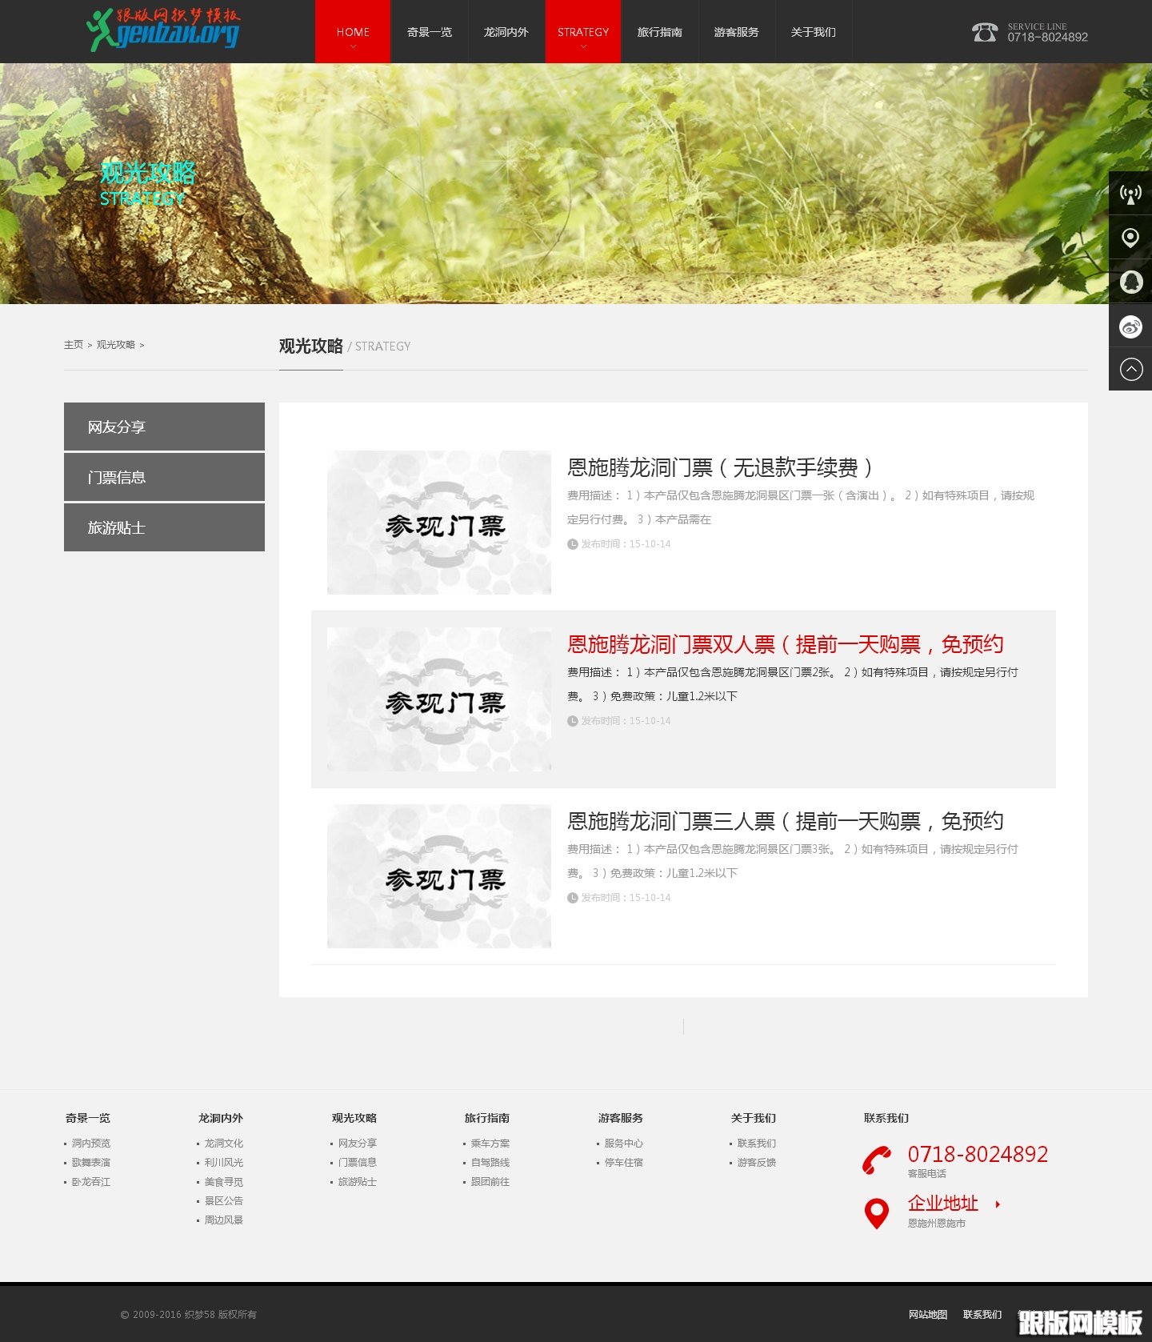Screen dimensions: 1152x1342
Task: Expand the HOME menu chevron
Action: click(353, 46)
